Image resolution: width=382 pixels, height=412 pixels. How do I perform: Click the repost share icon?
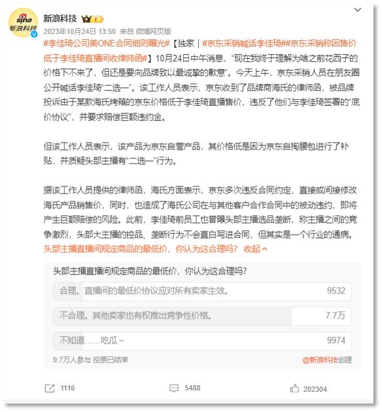(x=50, y=388)
